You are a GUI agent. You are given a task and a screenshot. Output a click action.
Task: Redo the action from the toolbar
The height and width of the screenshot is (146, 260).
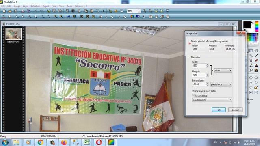tap(41, 11)
